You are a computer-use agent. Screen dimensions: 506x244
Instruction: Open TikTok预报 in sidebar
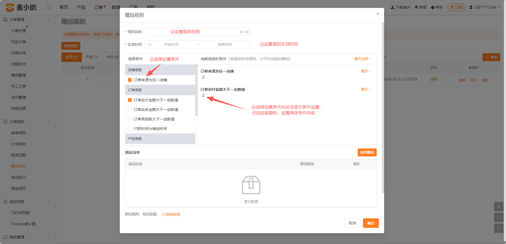tap(20, 213)
